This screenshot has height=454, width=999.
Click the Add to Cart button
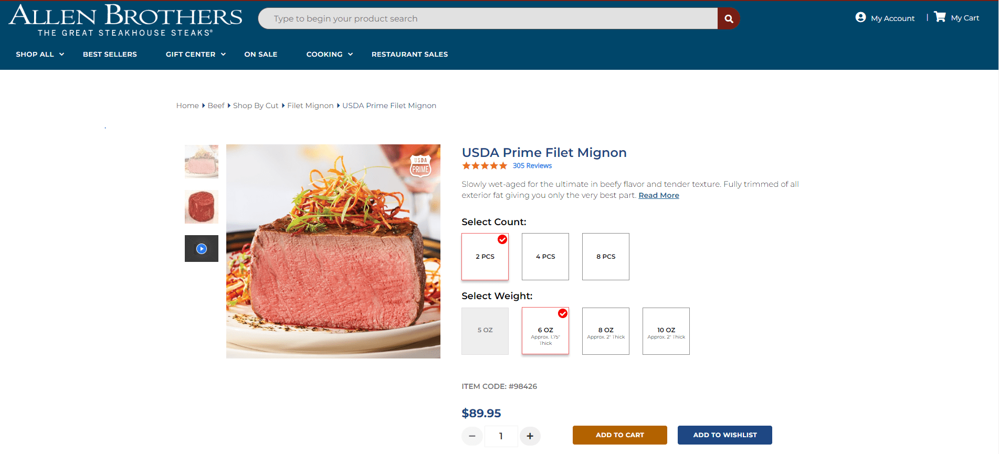point(619,435)
